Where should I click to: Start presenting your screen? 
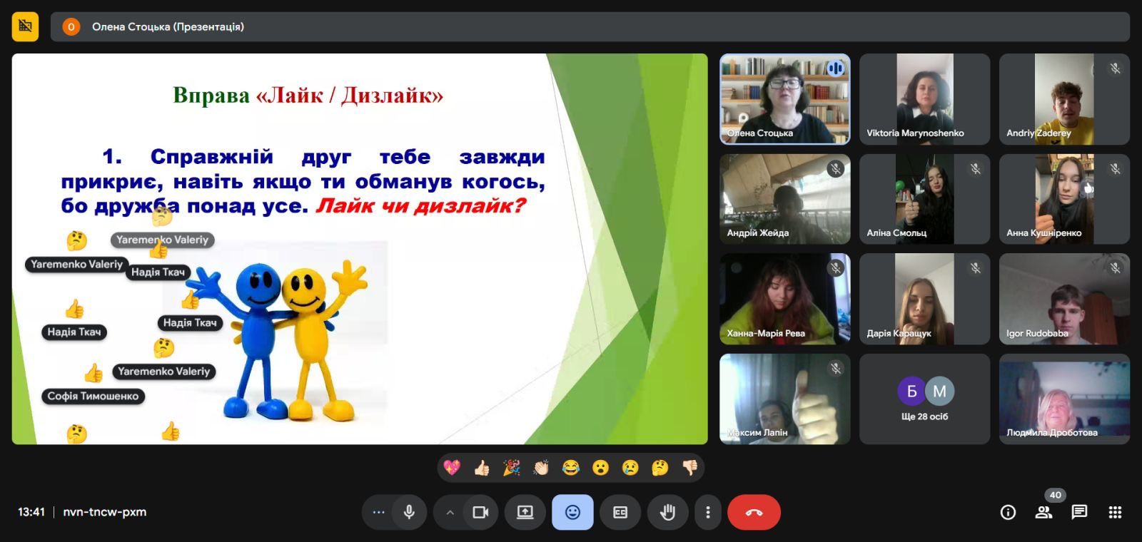pyautogui.click(x=525, y=512)
